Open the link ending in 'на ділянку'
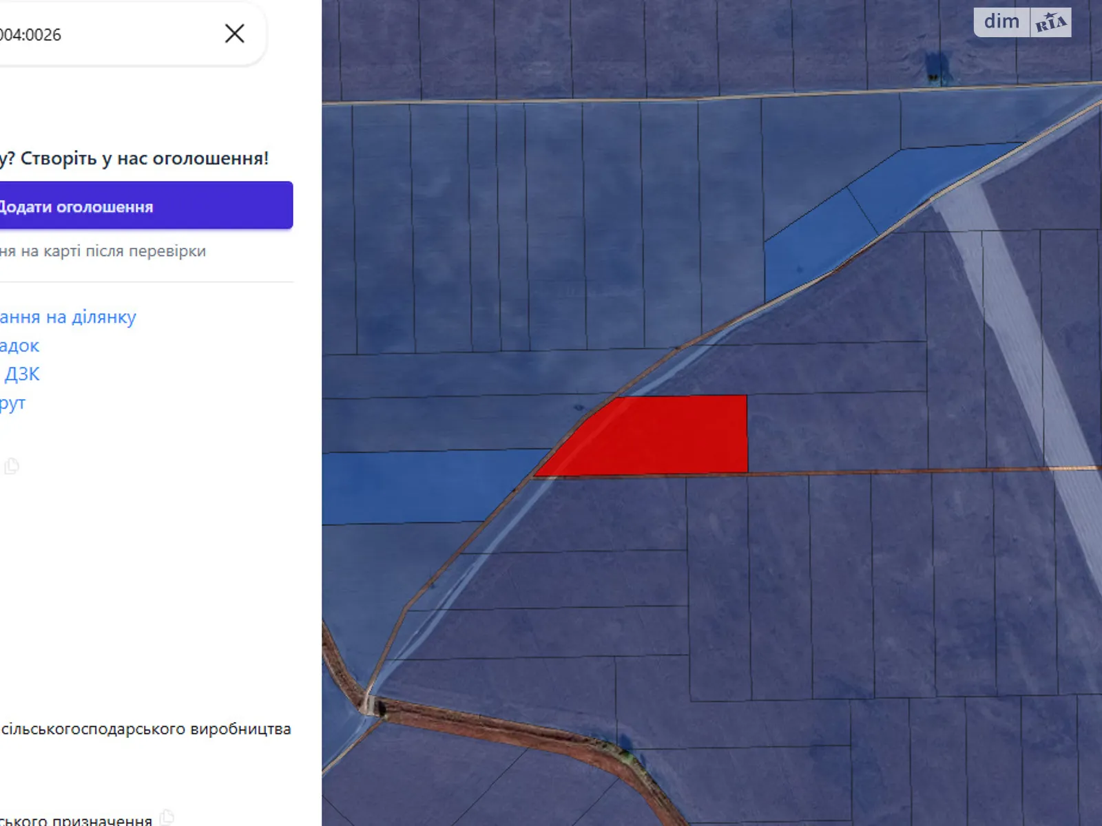 pos(68,317)
